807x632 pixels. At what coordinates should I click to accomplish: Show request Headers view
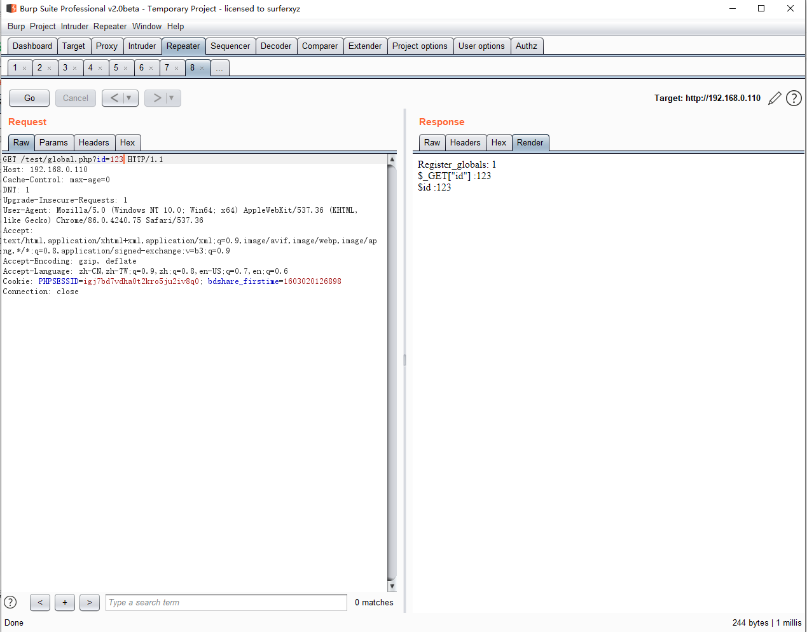(94, 142)
